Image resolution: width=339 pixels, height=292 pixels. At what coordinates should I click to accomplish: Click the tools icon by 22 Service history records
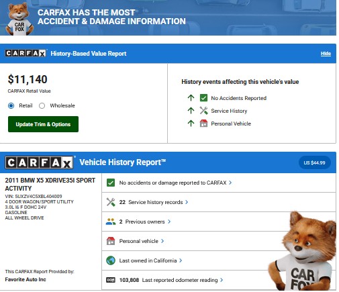[111, 202]
